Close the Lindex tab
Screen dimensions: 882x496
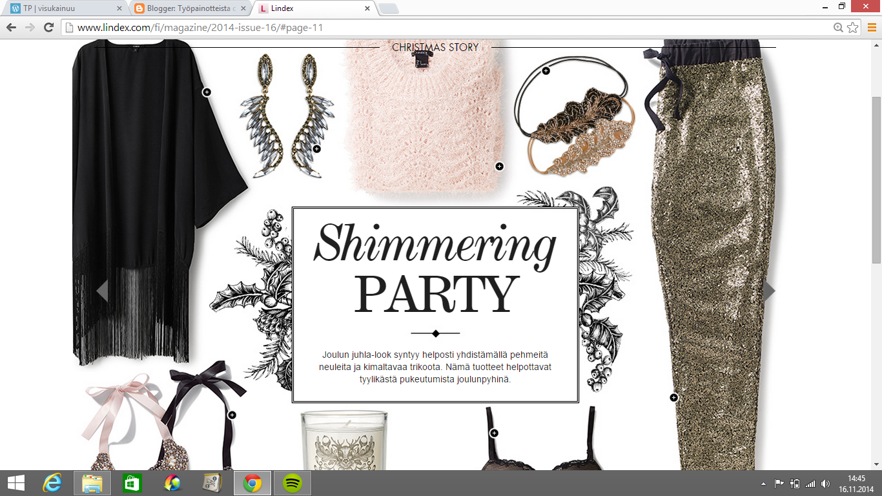tap(367, 8)
